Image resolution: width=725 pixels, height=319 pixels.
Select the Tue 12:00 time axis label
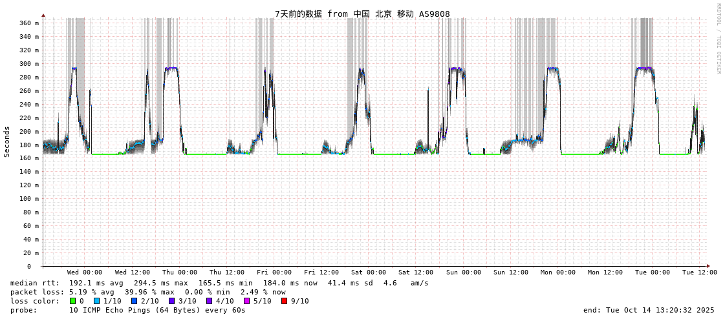click(x=699, y=273)
